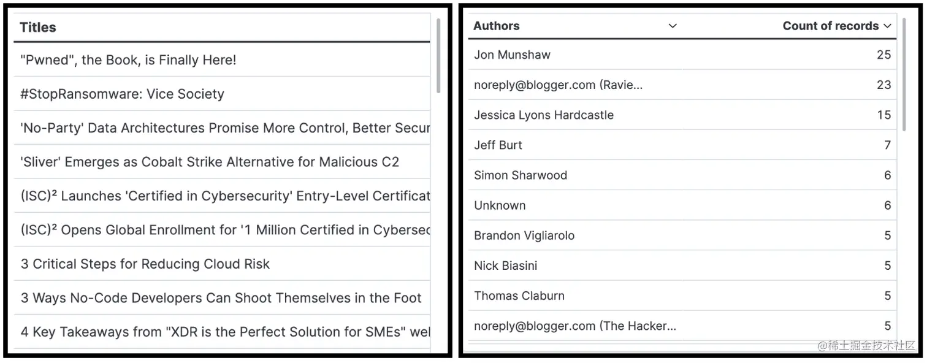Select the 'Sliver' Emerges as Cobalt Strike row
Screen dimensions: 927x363
click(222, 162)
